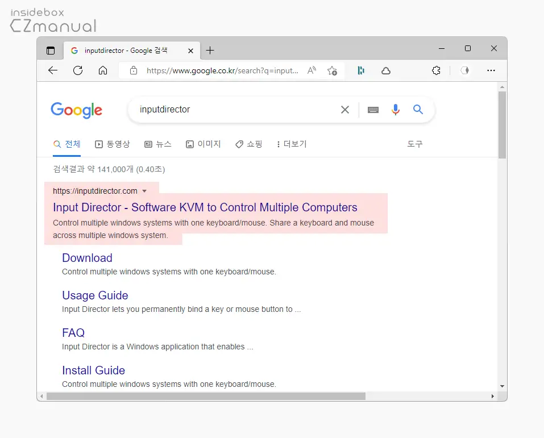Click vertical scrollbar up arrow
The image size is (544, 438).
[502, 87]
